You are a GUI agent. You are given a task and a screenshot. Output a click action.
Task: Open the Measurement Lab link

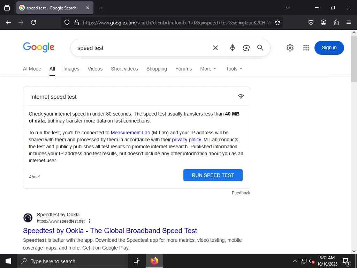coord(130,133)
